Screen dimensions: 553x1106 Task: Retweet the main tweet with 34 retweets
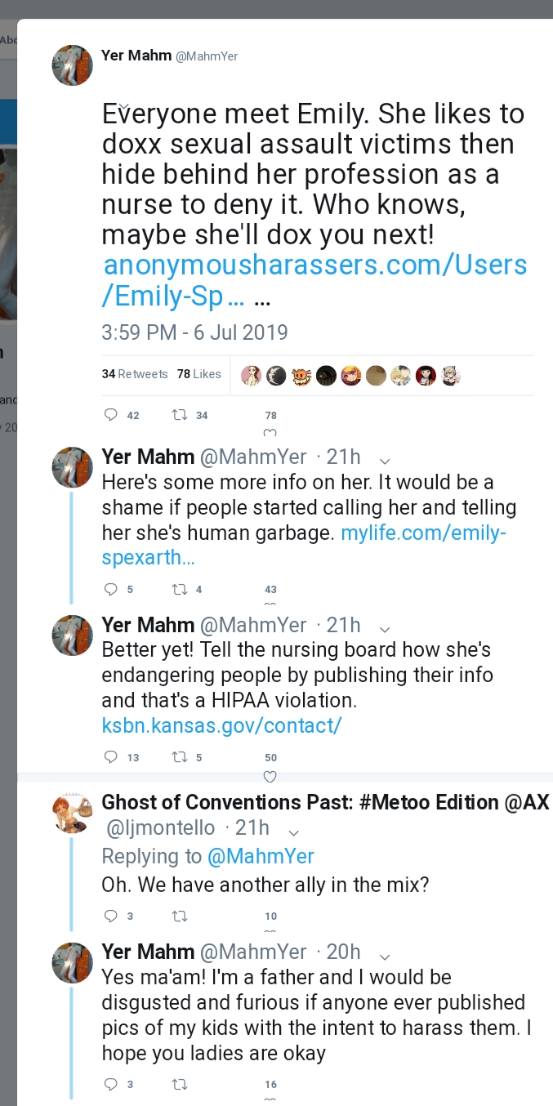pos(179,415)
